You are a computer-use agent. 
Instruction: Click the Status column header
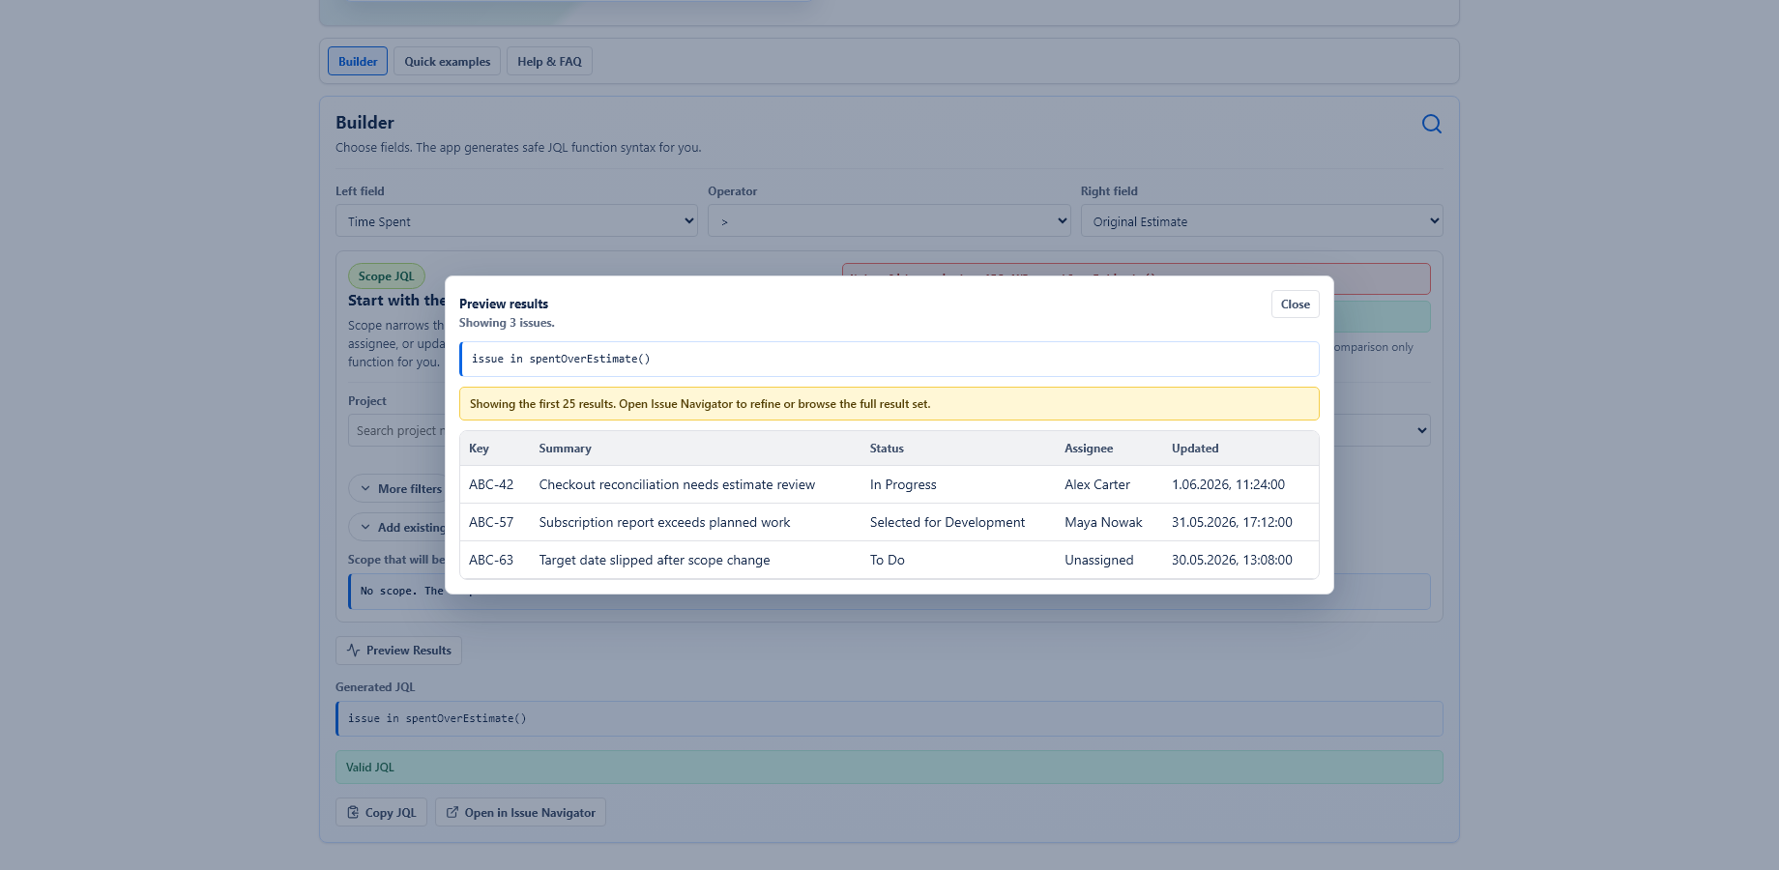887,449
